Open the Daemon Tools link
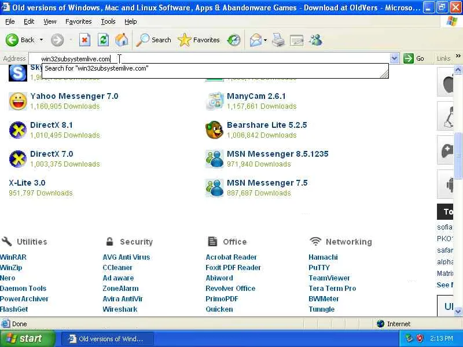 click(x=23, y=288)
